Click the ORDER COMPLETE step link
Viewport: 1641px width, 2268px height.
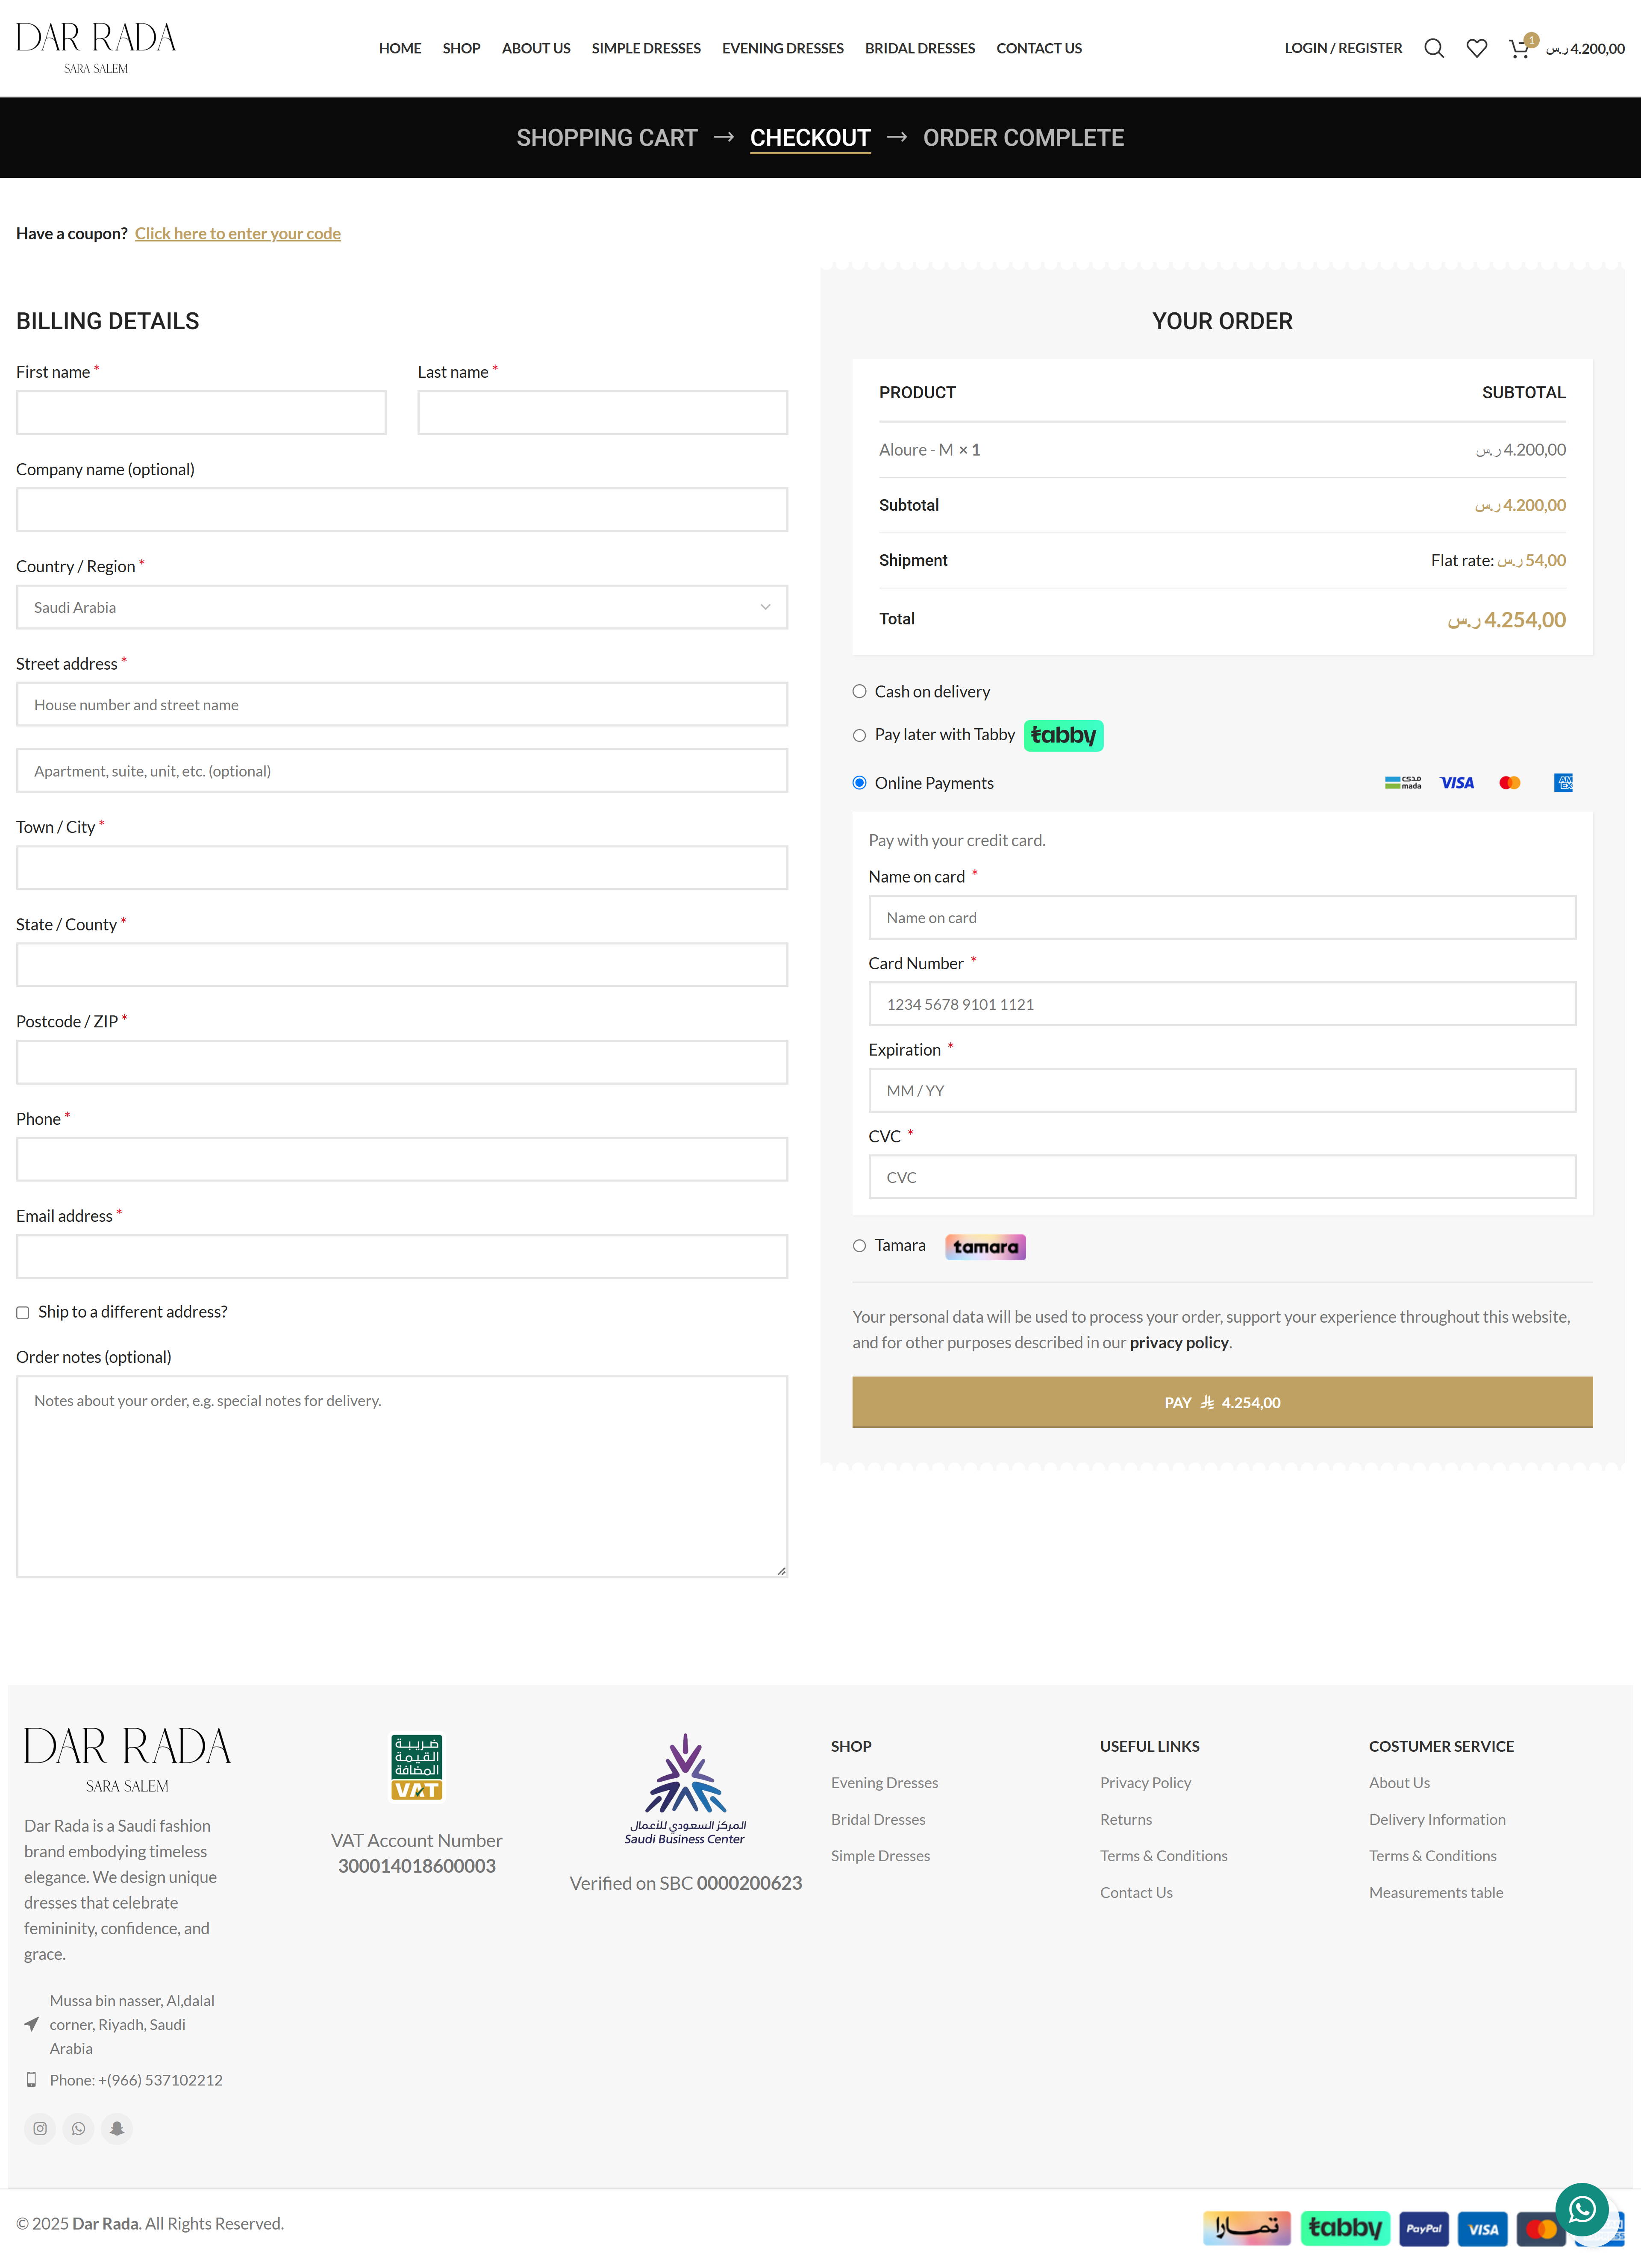click(x=1023, y=138)
